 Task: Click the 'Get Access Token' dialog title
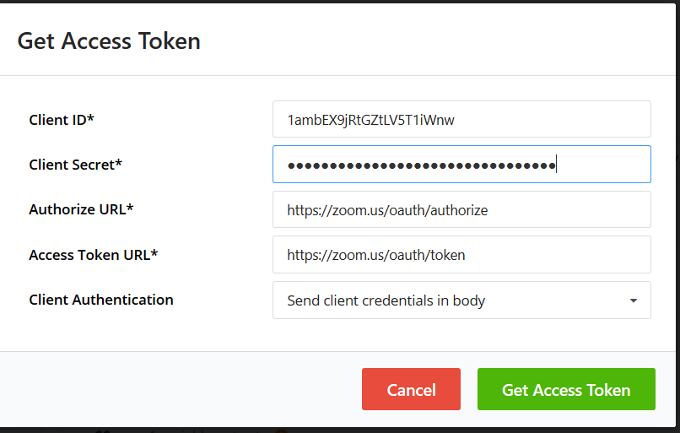pyautogui.click(x=109, y=41)
